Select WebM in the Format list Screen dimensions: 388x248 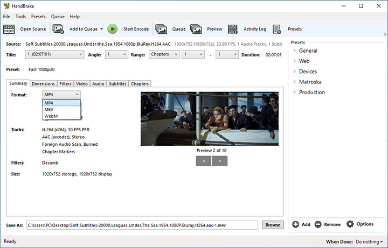coord(61,116)
